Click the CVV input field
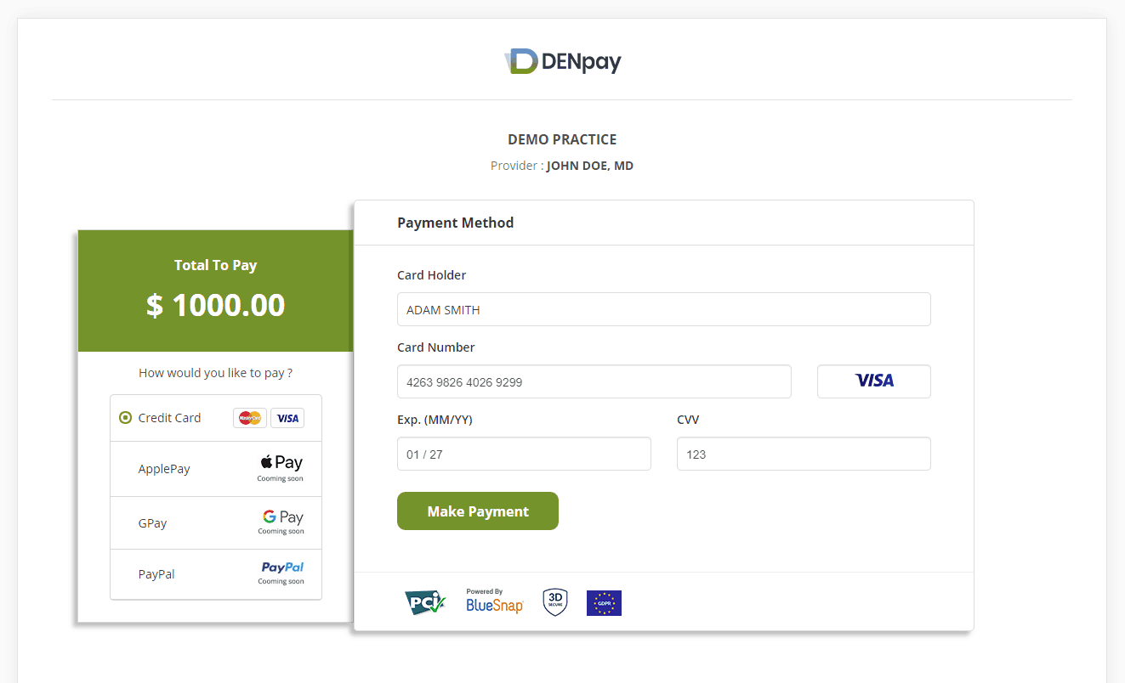The height and width of the screenshot is (683, 1125). coord(804,454)
